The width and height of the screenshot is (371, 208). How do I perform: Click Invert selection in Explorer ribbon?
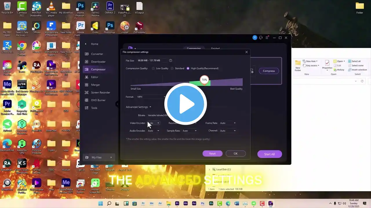(x=357, y=70)
